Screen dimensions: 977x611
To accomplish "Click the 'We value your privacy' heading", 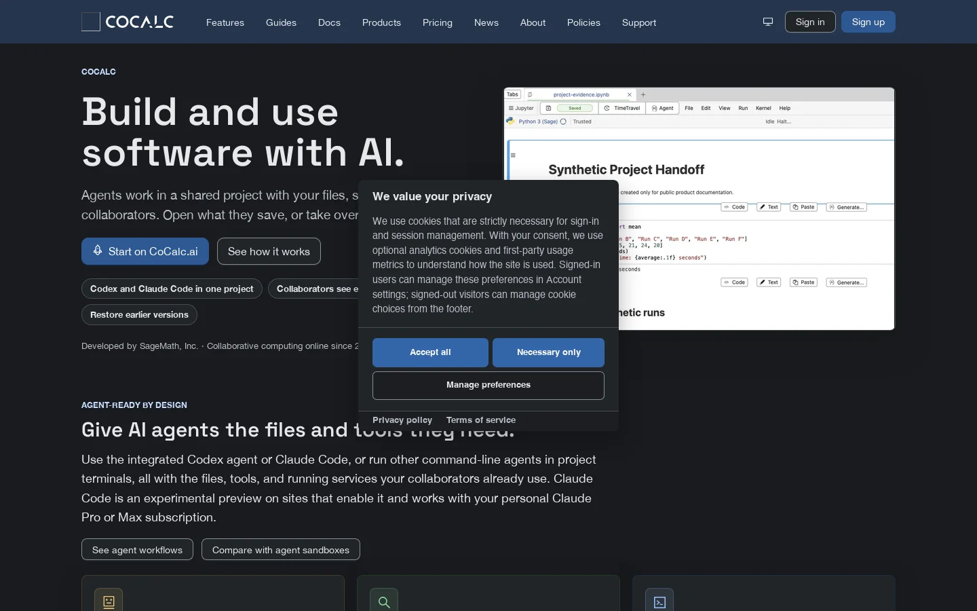I will (x=432, y=196).
